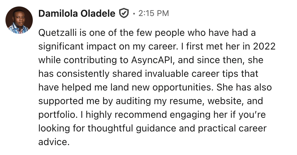
Task: Click the word "AsyncAPI" in the message
Action: click(151, 60)
